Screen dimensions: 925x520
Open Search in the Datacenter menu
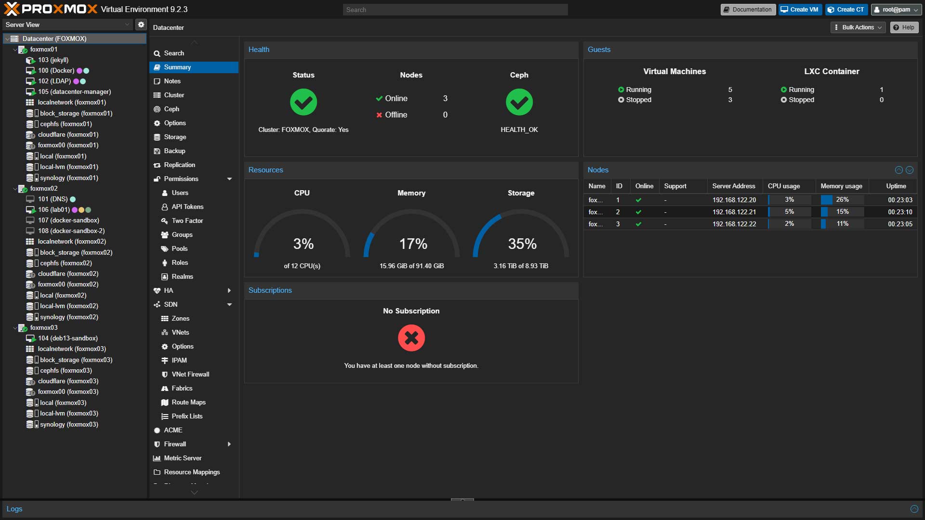(194, 53)
